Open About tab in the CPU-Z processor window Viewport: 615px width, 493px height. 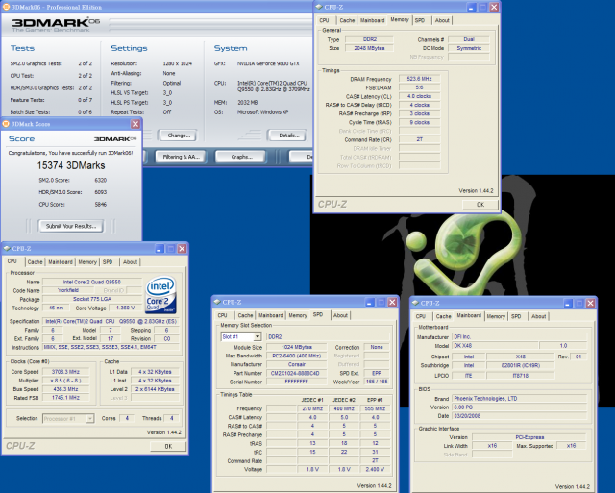[x=130, y=262]
